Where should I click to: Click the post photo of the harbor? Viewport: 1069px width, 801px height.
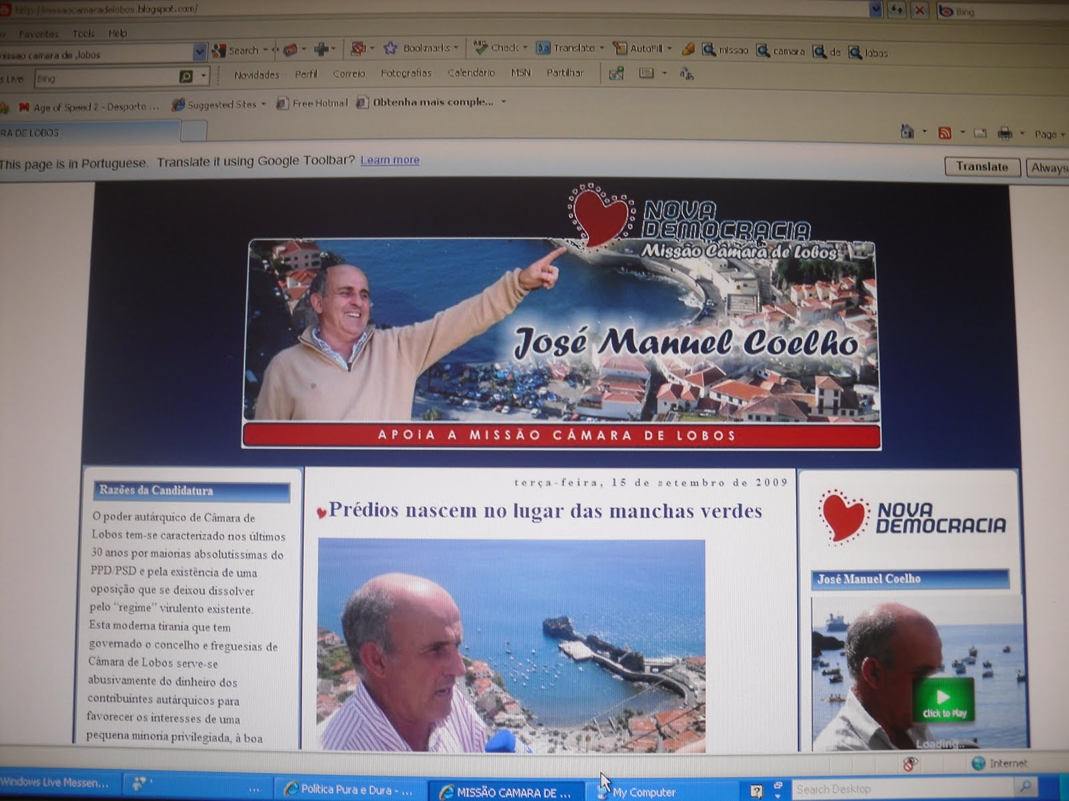[x=511, y=645]
